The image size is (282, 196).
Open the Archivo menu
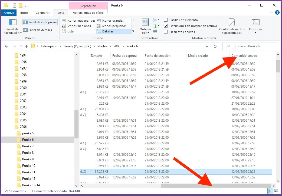coord(9,13)
